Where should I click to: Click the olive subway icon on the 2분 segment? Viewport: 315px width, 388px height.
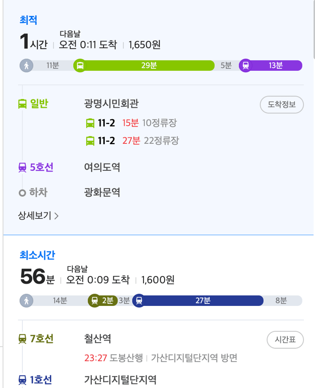[95, 301]
